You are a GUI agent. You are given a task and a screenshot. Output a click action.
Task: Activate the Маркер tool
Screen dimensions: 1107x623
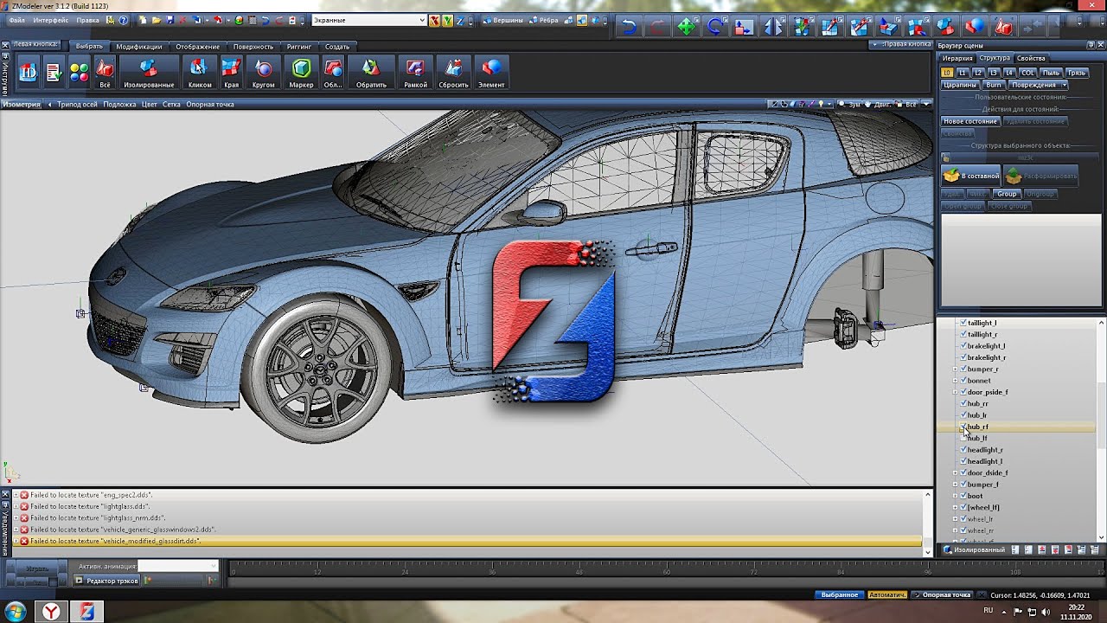click(301, 73)
